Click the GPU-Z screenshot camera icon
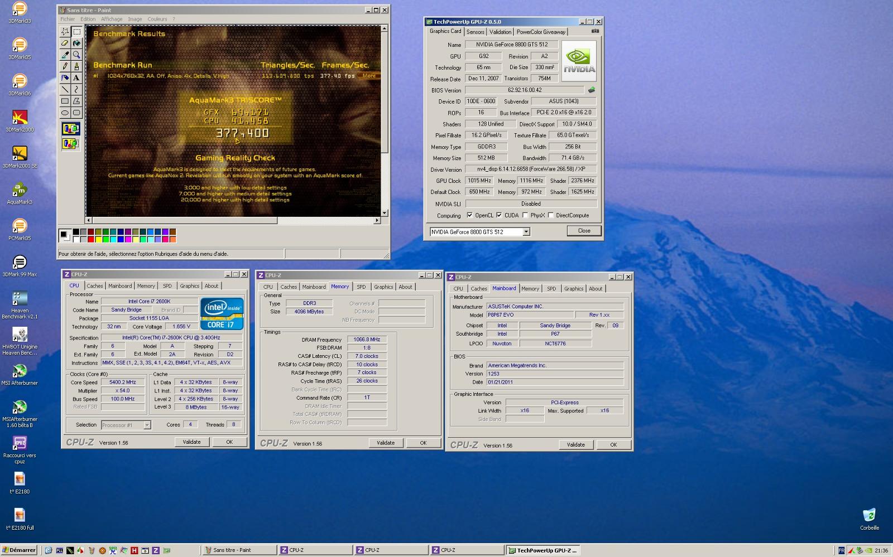The image size is (893, 557). pyautogui.click(x=595, y=31)
